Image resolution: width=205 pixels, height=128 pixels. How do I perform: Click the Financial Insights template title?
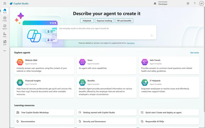(x=33, y=81)
